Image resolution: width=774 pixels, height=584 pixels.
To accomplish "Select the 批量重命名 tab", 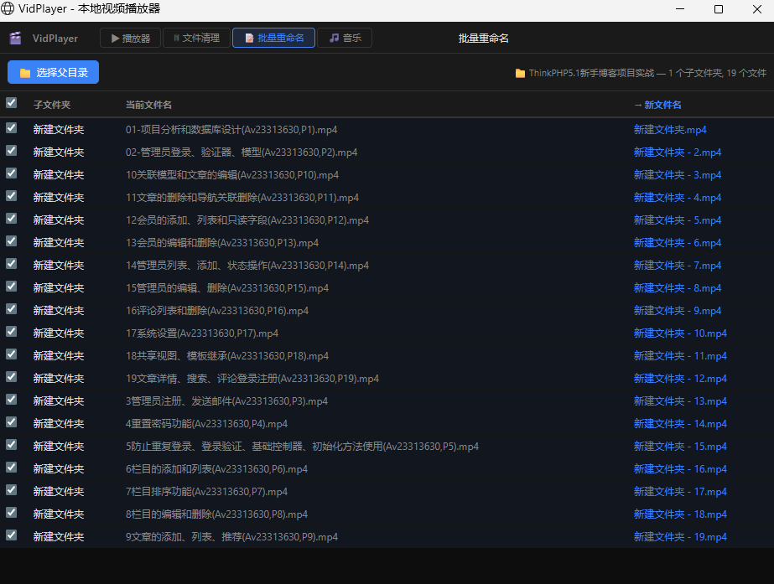I will (273, 38).
